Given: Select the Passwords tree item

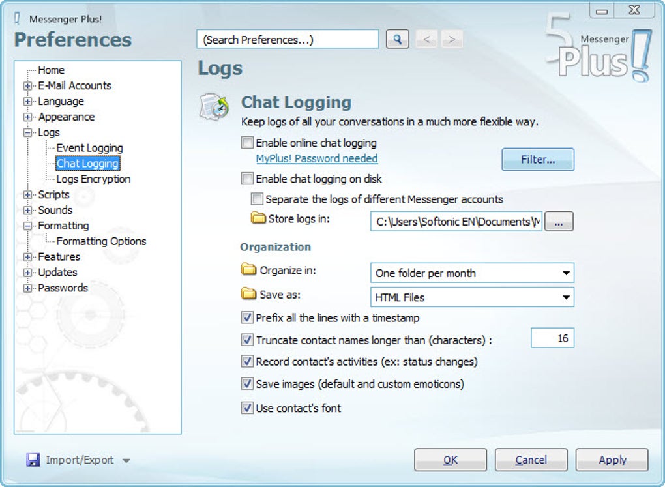Looking at the screenshot, I should pos(63,288).
